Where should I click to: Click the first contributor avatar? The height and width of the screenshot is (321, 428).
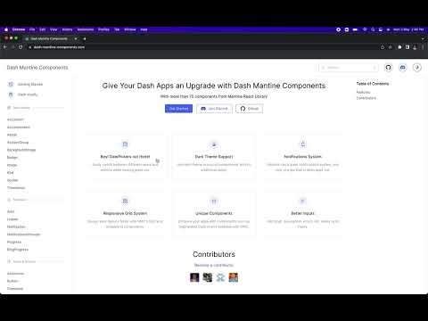pos(194,277)
